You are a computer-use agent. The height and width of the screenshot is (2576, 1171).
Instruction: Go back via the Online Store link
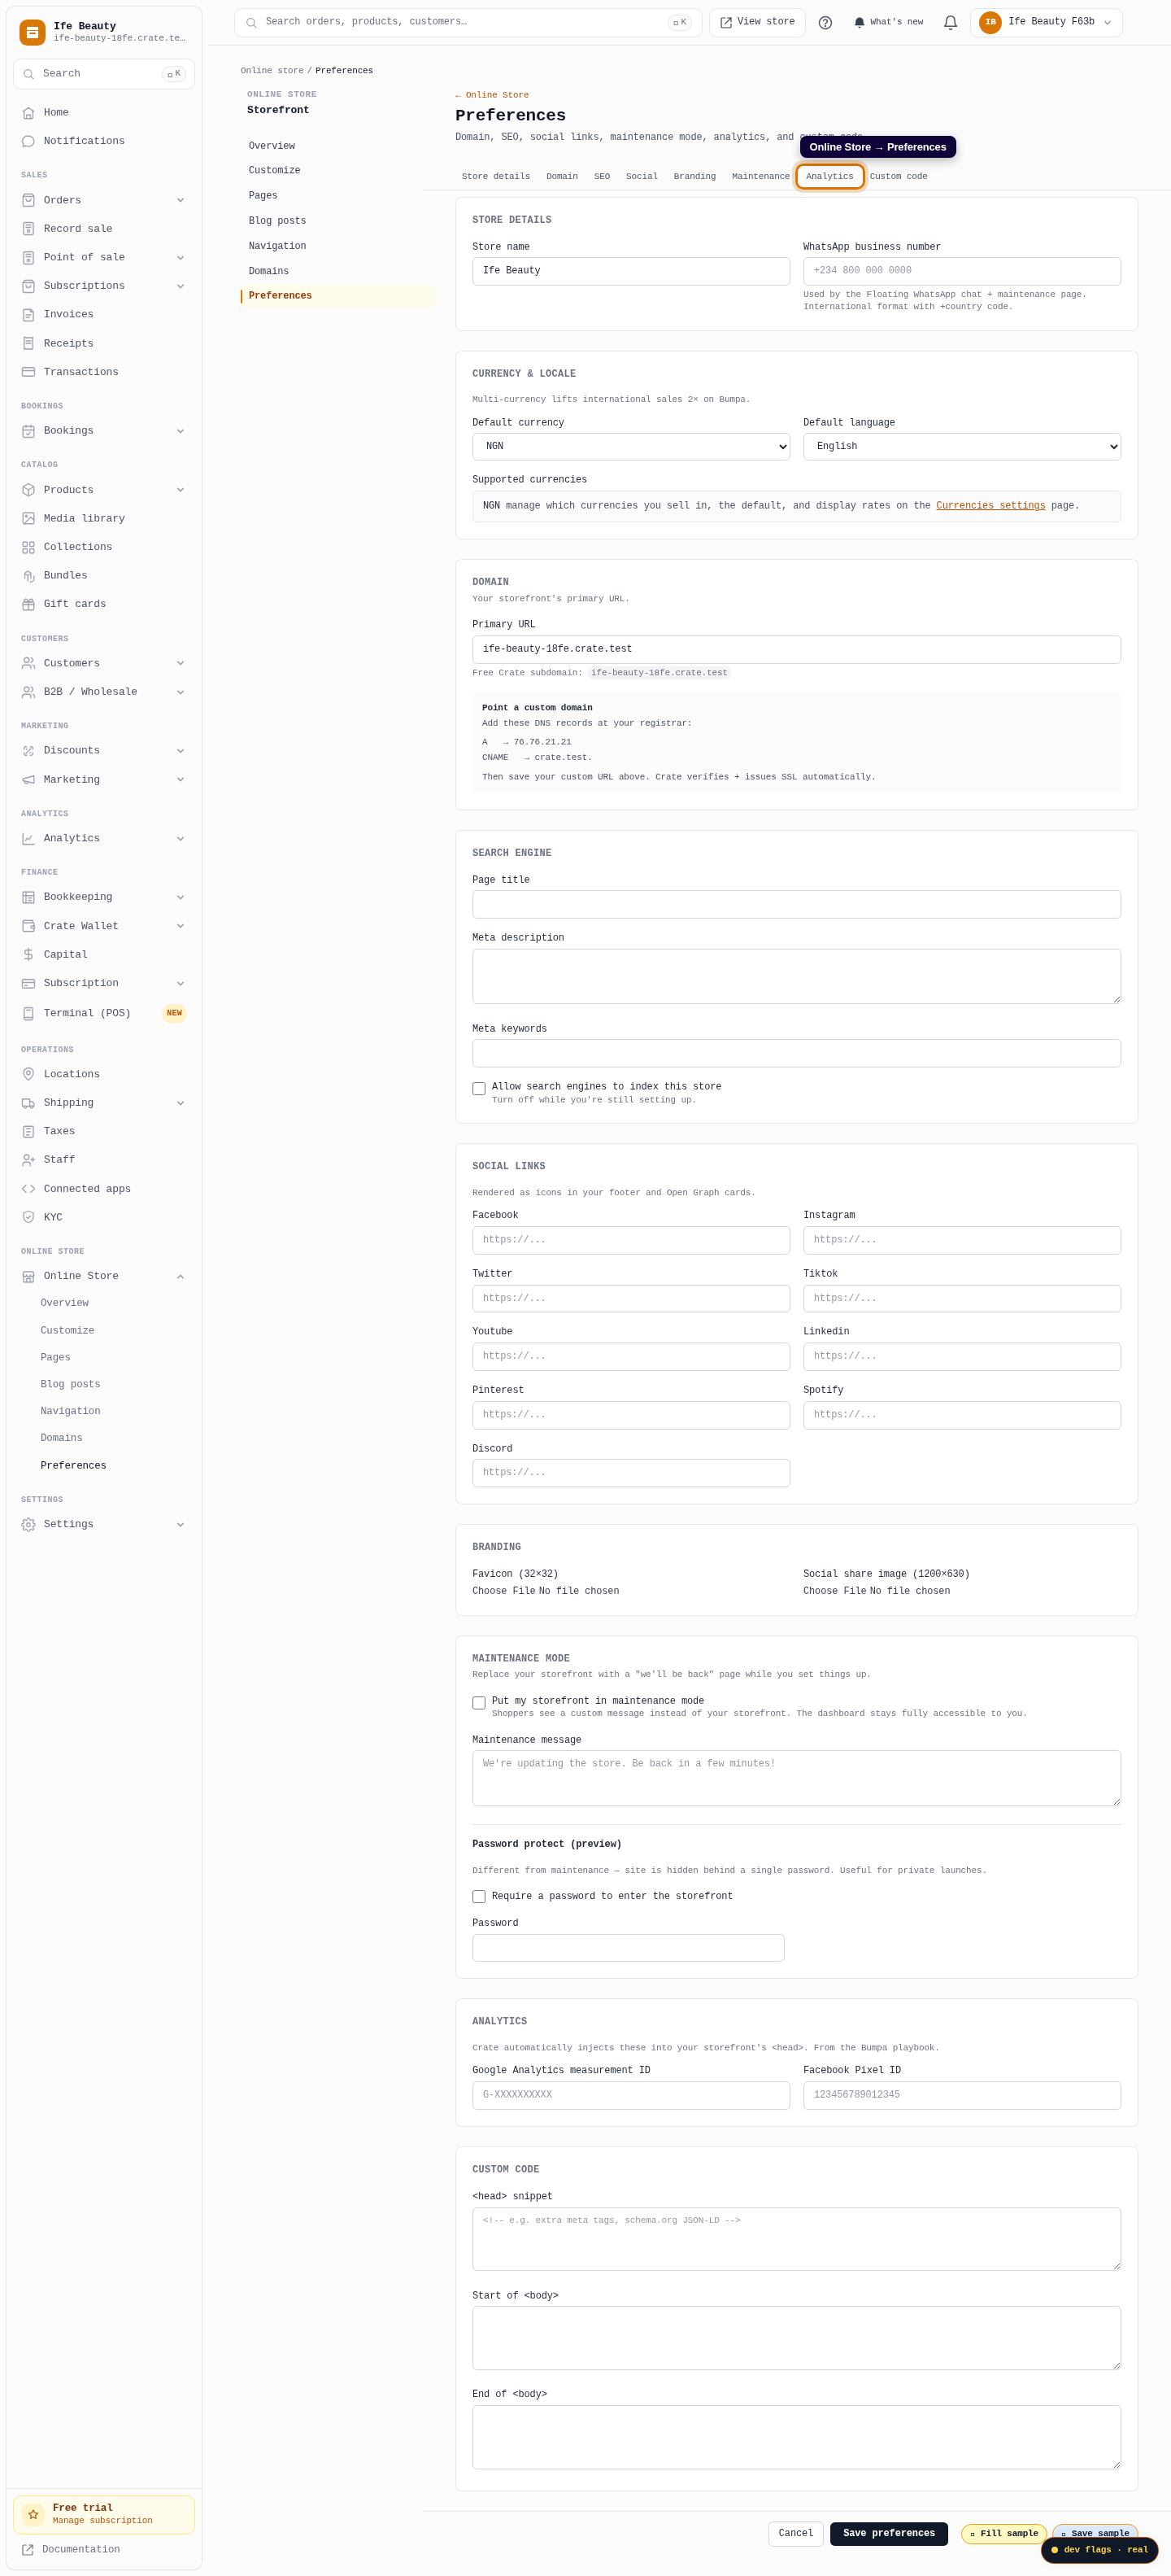coord(492,95)
